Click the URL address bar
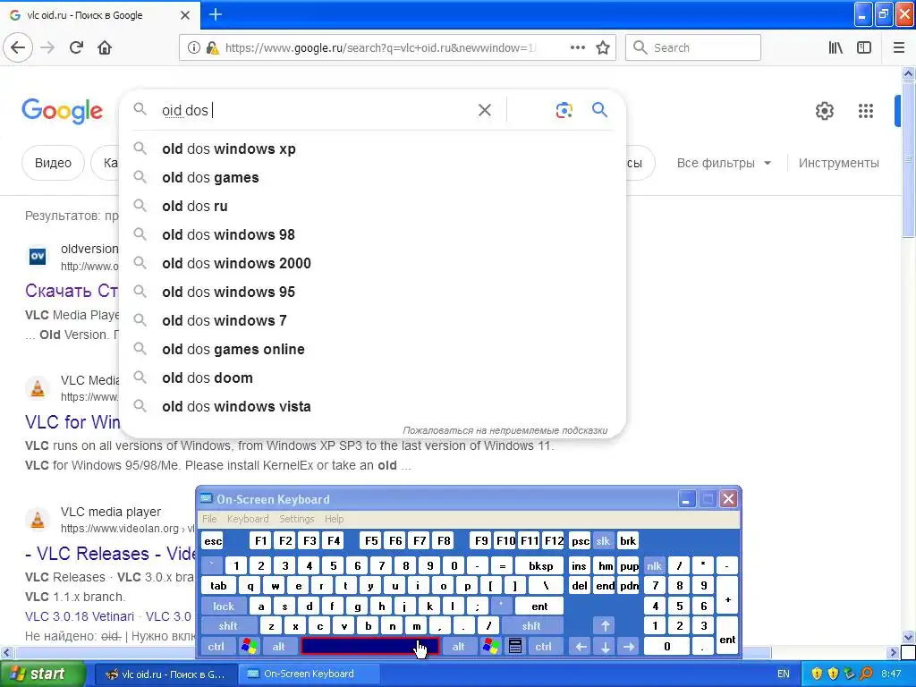Viewport: 916px width, 687px height. 379,47
